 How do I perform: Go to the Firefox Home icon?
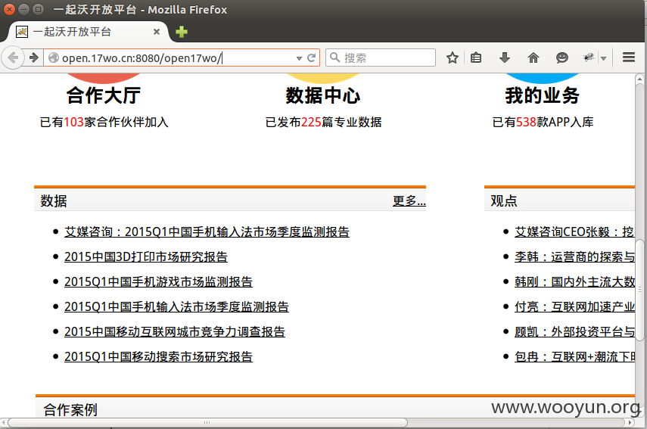coord(533,58)
